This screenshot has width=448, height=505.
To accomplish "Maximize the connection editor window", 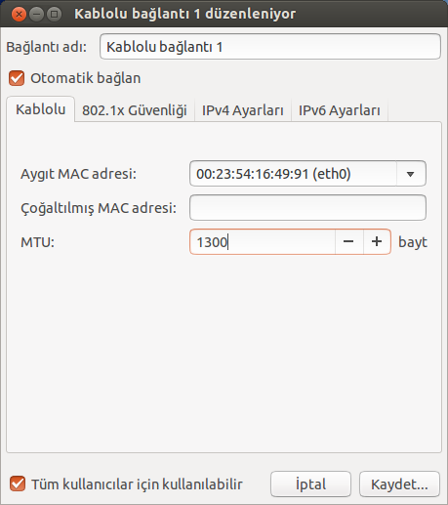I will coord(54,15).
